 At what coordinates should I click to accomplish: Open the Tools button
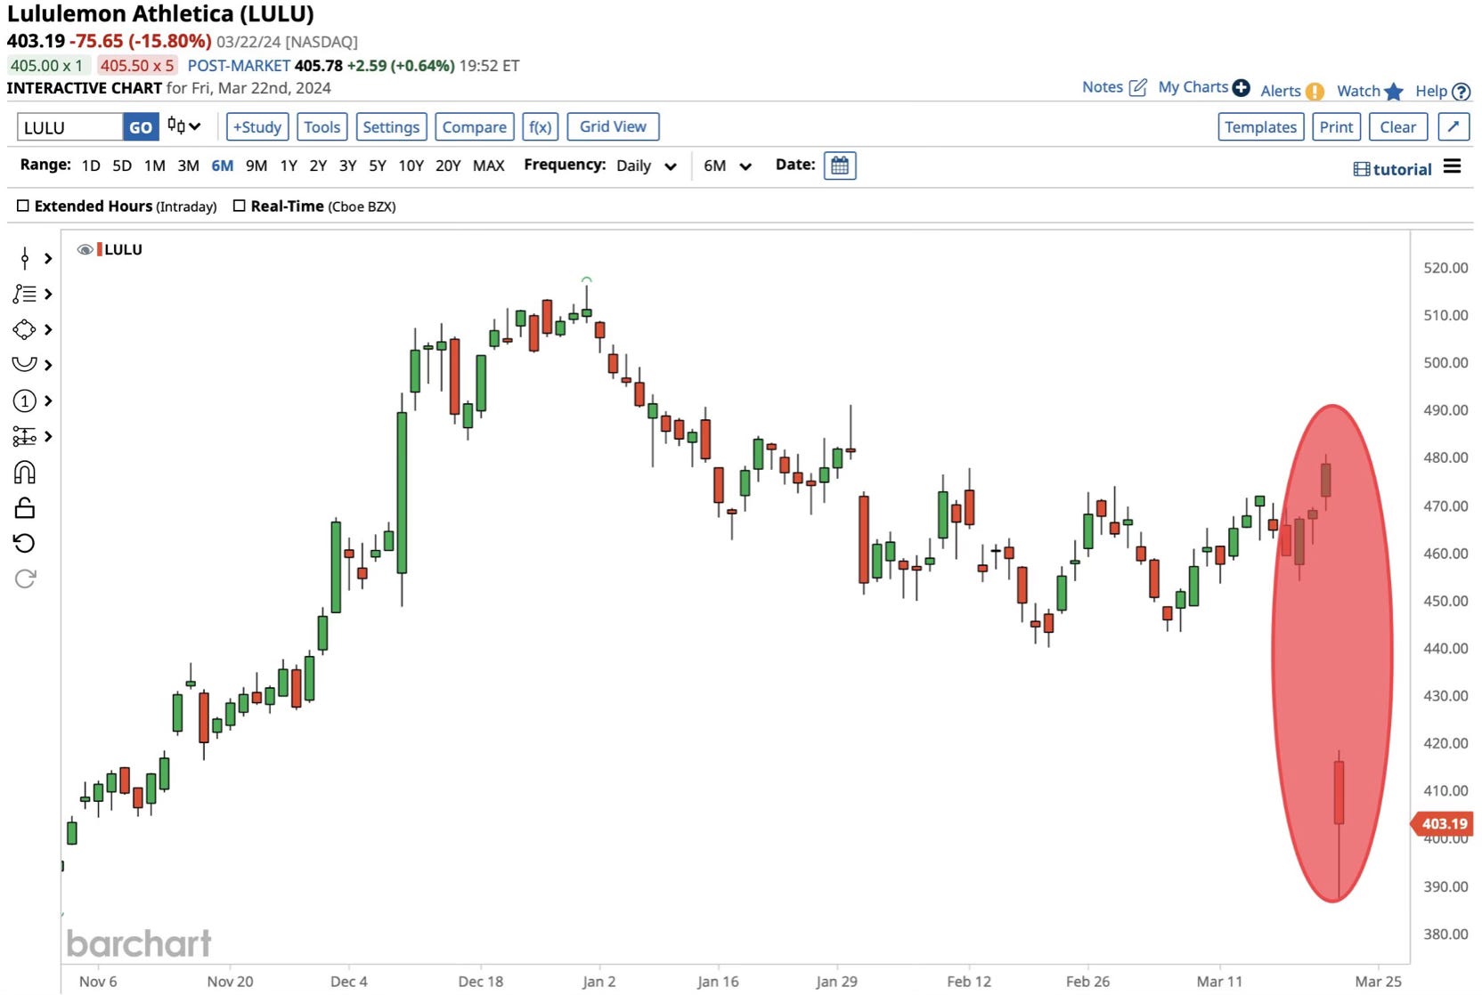coord(322,126)
